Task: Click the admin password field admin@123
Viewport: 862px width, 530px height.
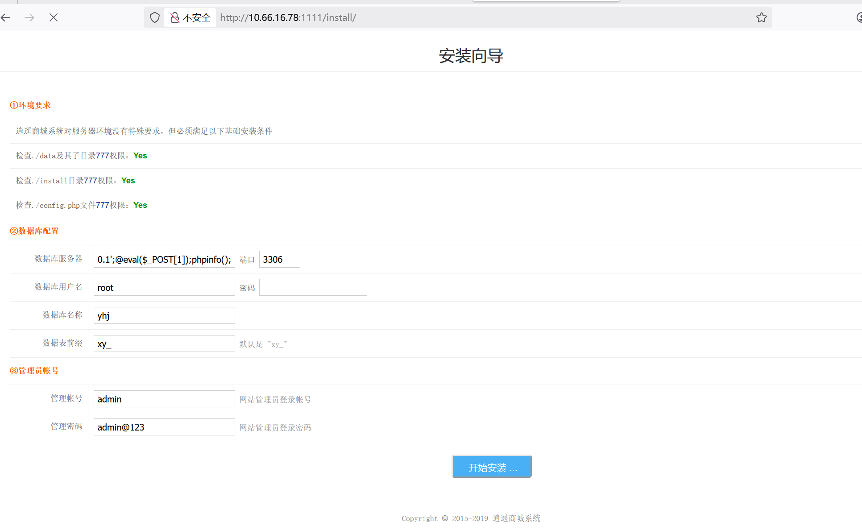Action: 164,427
